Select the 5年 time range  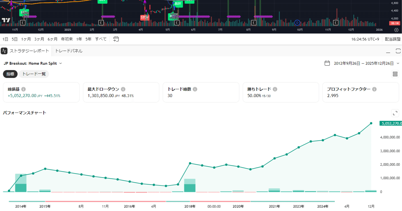coord(88,39)
